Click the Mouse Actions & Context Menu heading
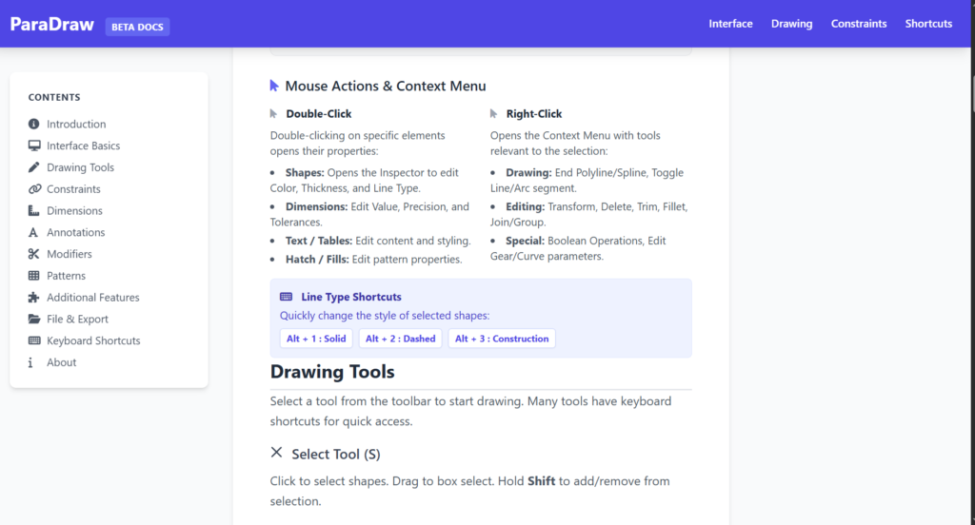Image resolution: width=975 pixels, height=525 pixels. click(386, 86)
